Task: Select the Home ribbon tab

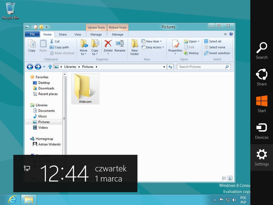Action: point(48,34)
